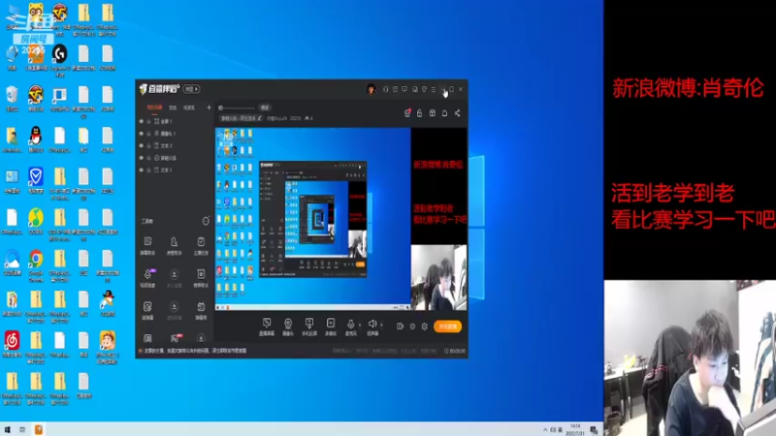This screenshot has height=436, width=776.
Task: Open the hamburger main menu
Action: (x=433, y=89)
